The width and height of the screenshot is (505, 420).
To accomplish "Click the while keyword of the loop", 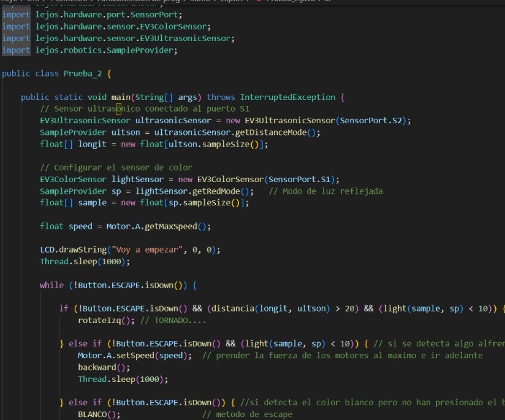I will point(51,285).
